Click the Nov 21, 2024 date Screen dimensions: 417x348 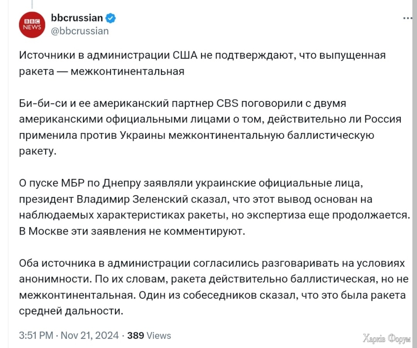click(90, 335)
